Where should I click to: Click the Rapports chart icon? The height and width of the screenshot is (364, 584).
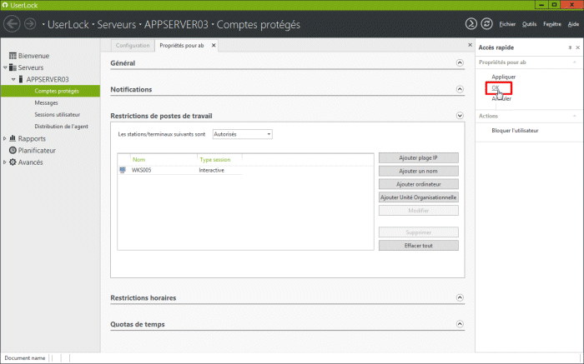click(x=13, y=138)
